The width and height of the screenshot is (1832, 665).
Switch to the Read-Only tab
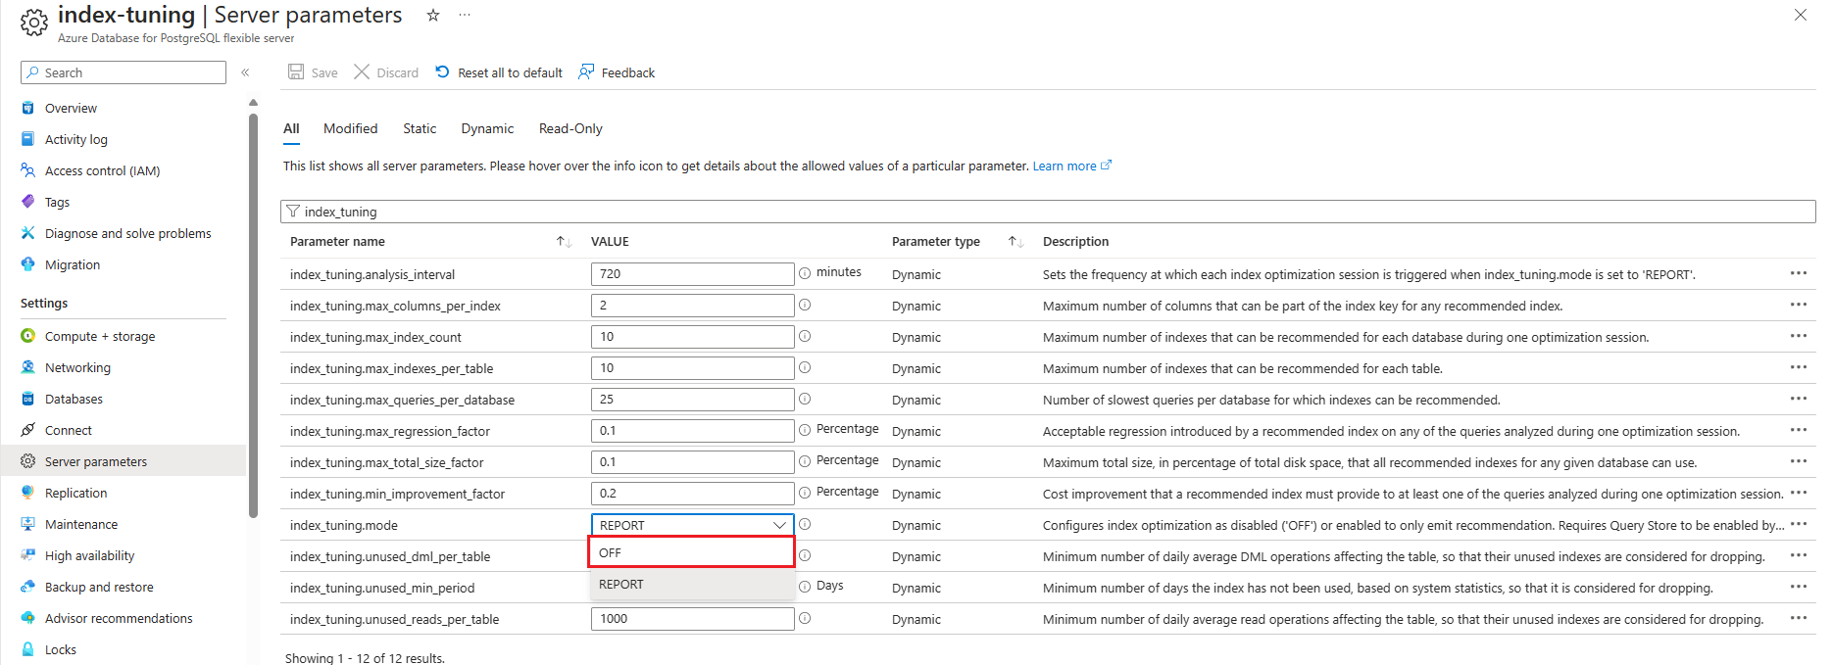tap(570, 128)
